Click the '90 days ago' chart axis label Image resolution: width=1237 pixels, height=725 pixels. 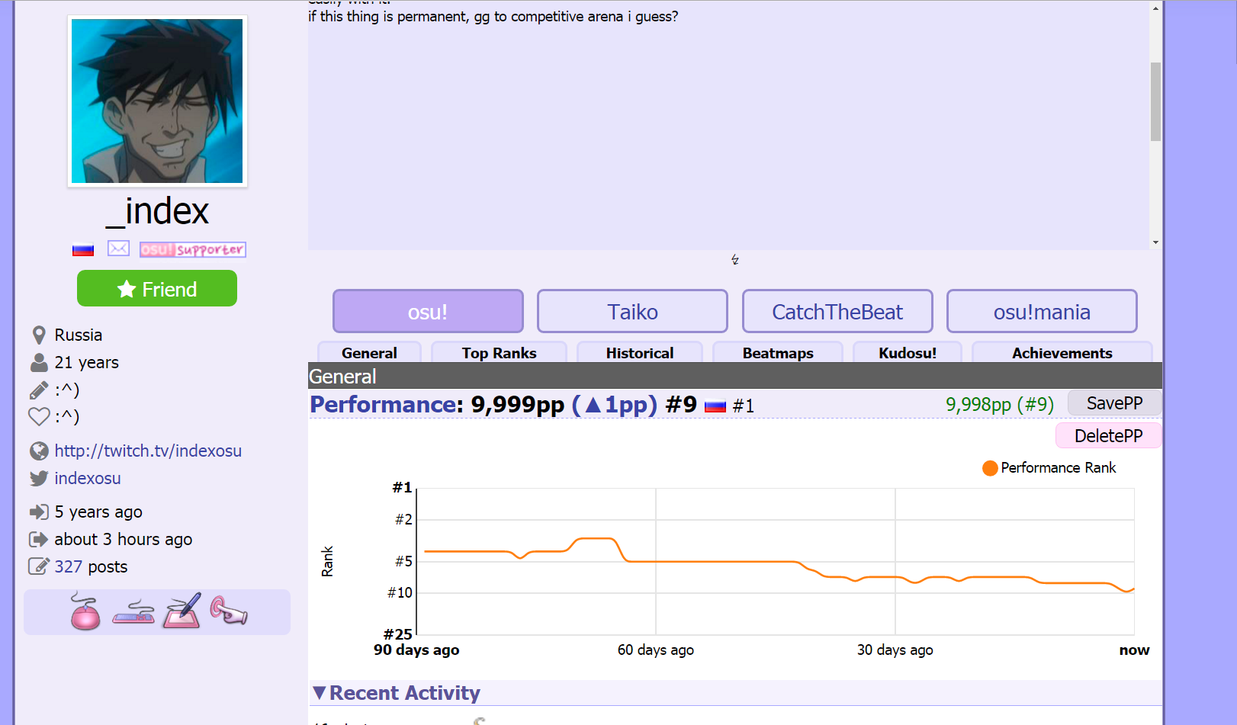point(416,650)
